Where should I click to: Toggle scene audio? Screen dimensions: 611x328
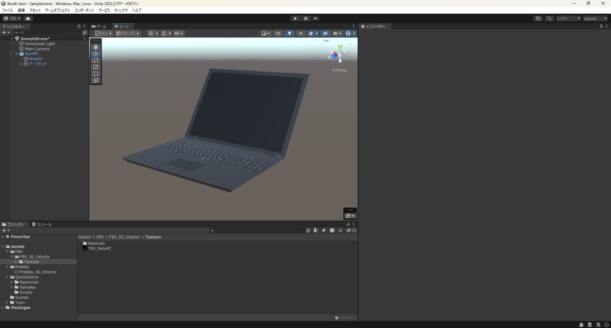click(301, 33)
